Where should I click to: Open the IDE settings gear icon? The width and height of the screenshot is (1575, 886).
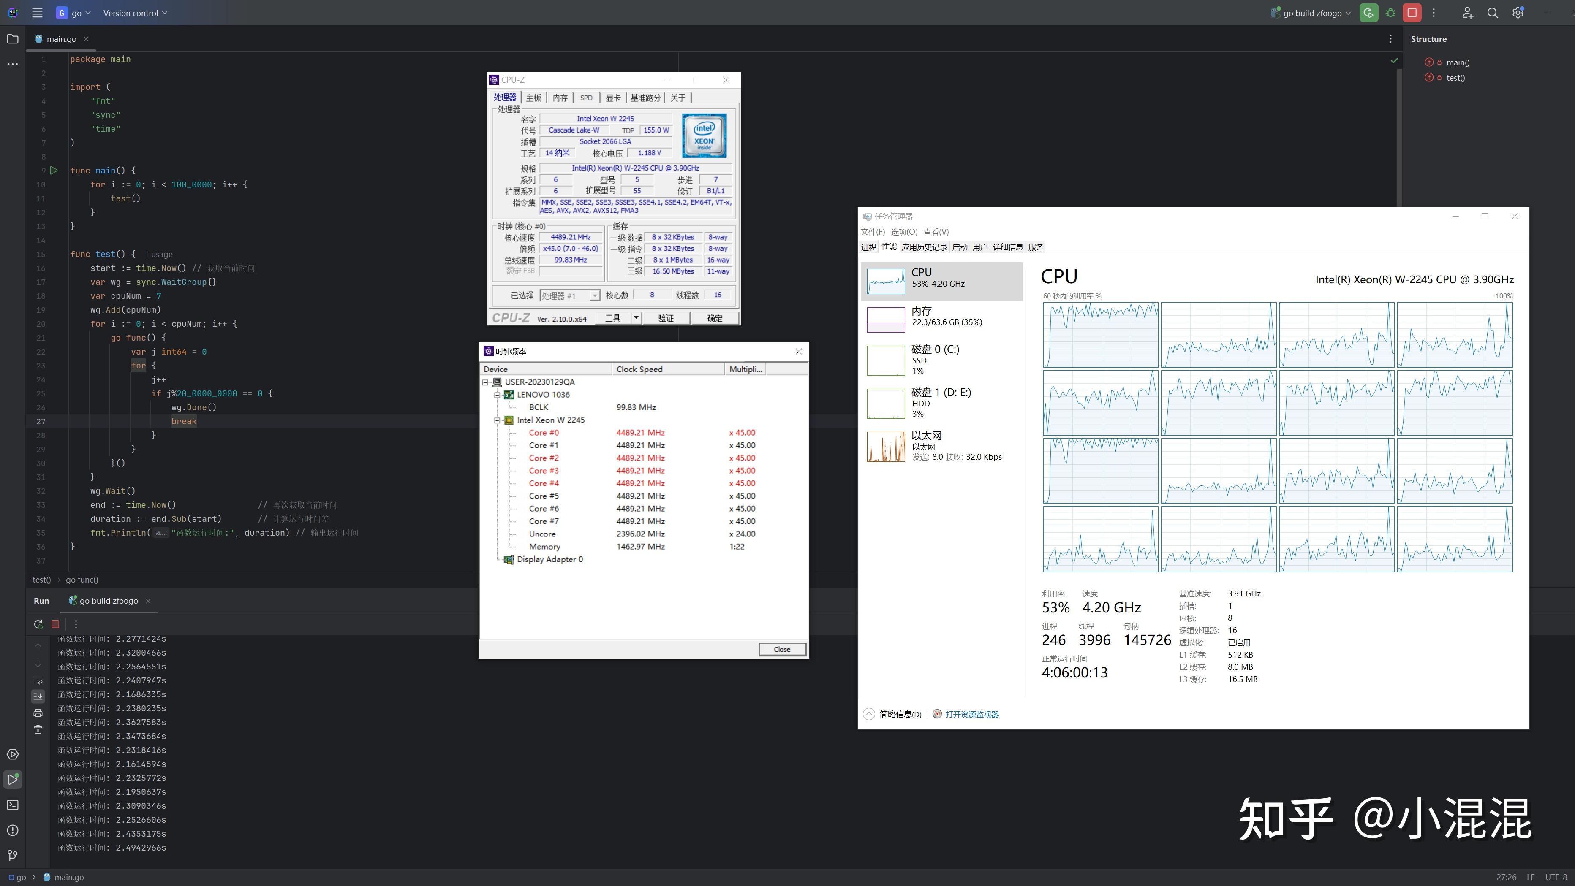point(1518,13)
